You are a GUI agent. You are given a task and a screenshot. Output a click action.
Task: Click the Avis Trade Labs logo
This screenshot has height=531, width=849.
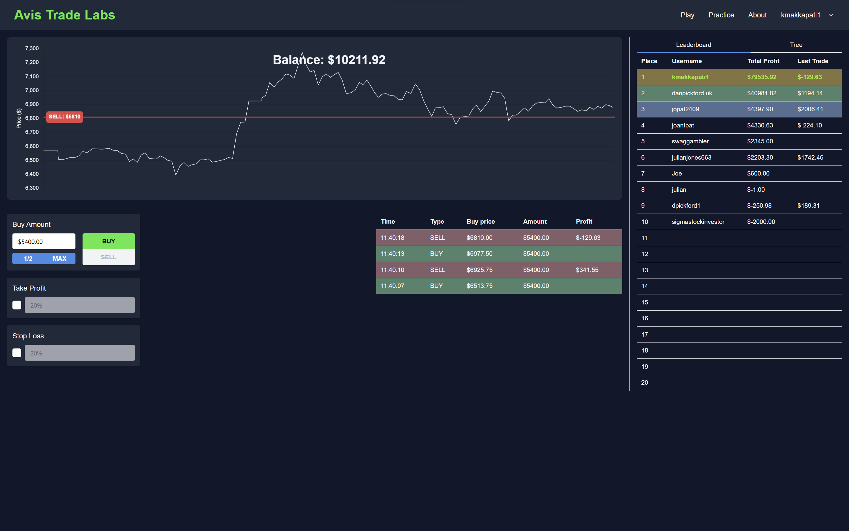[65, 15]
